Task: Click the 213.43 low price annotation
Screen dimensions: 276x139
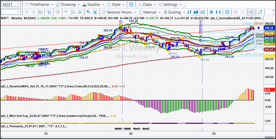Action: tap(204, 60)
